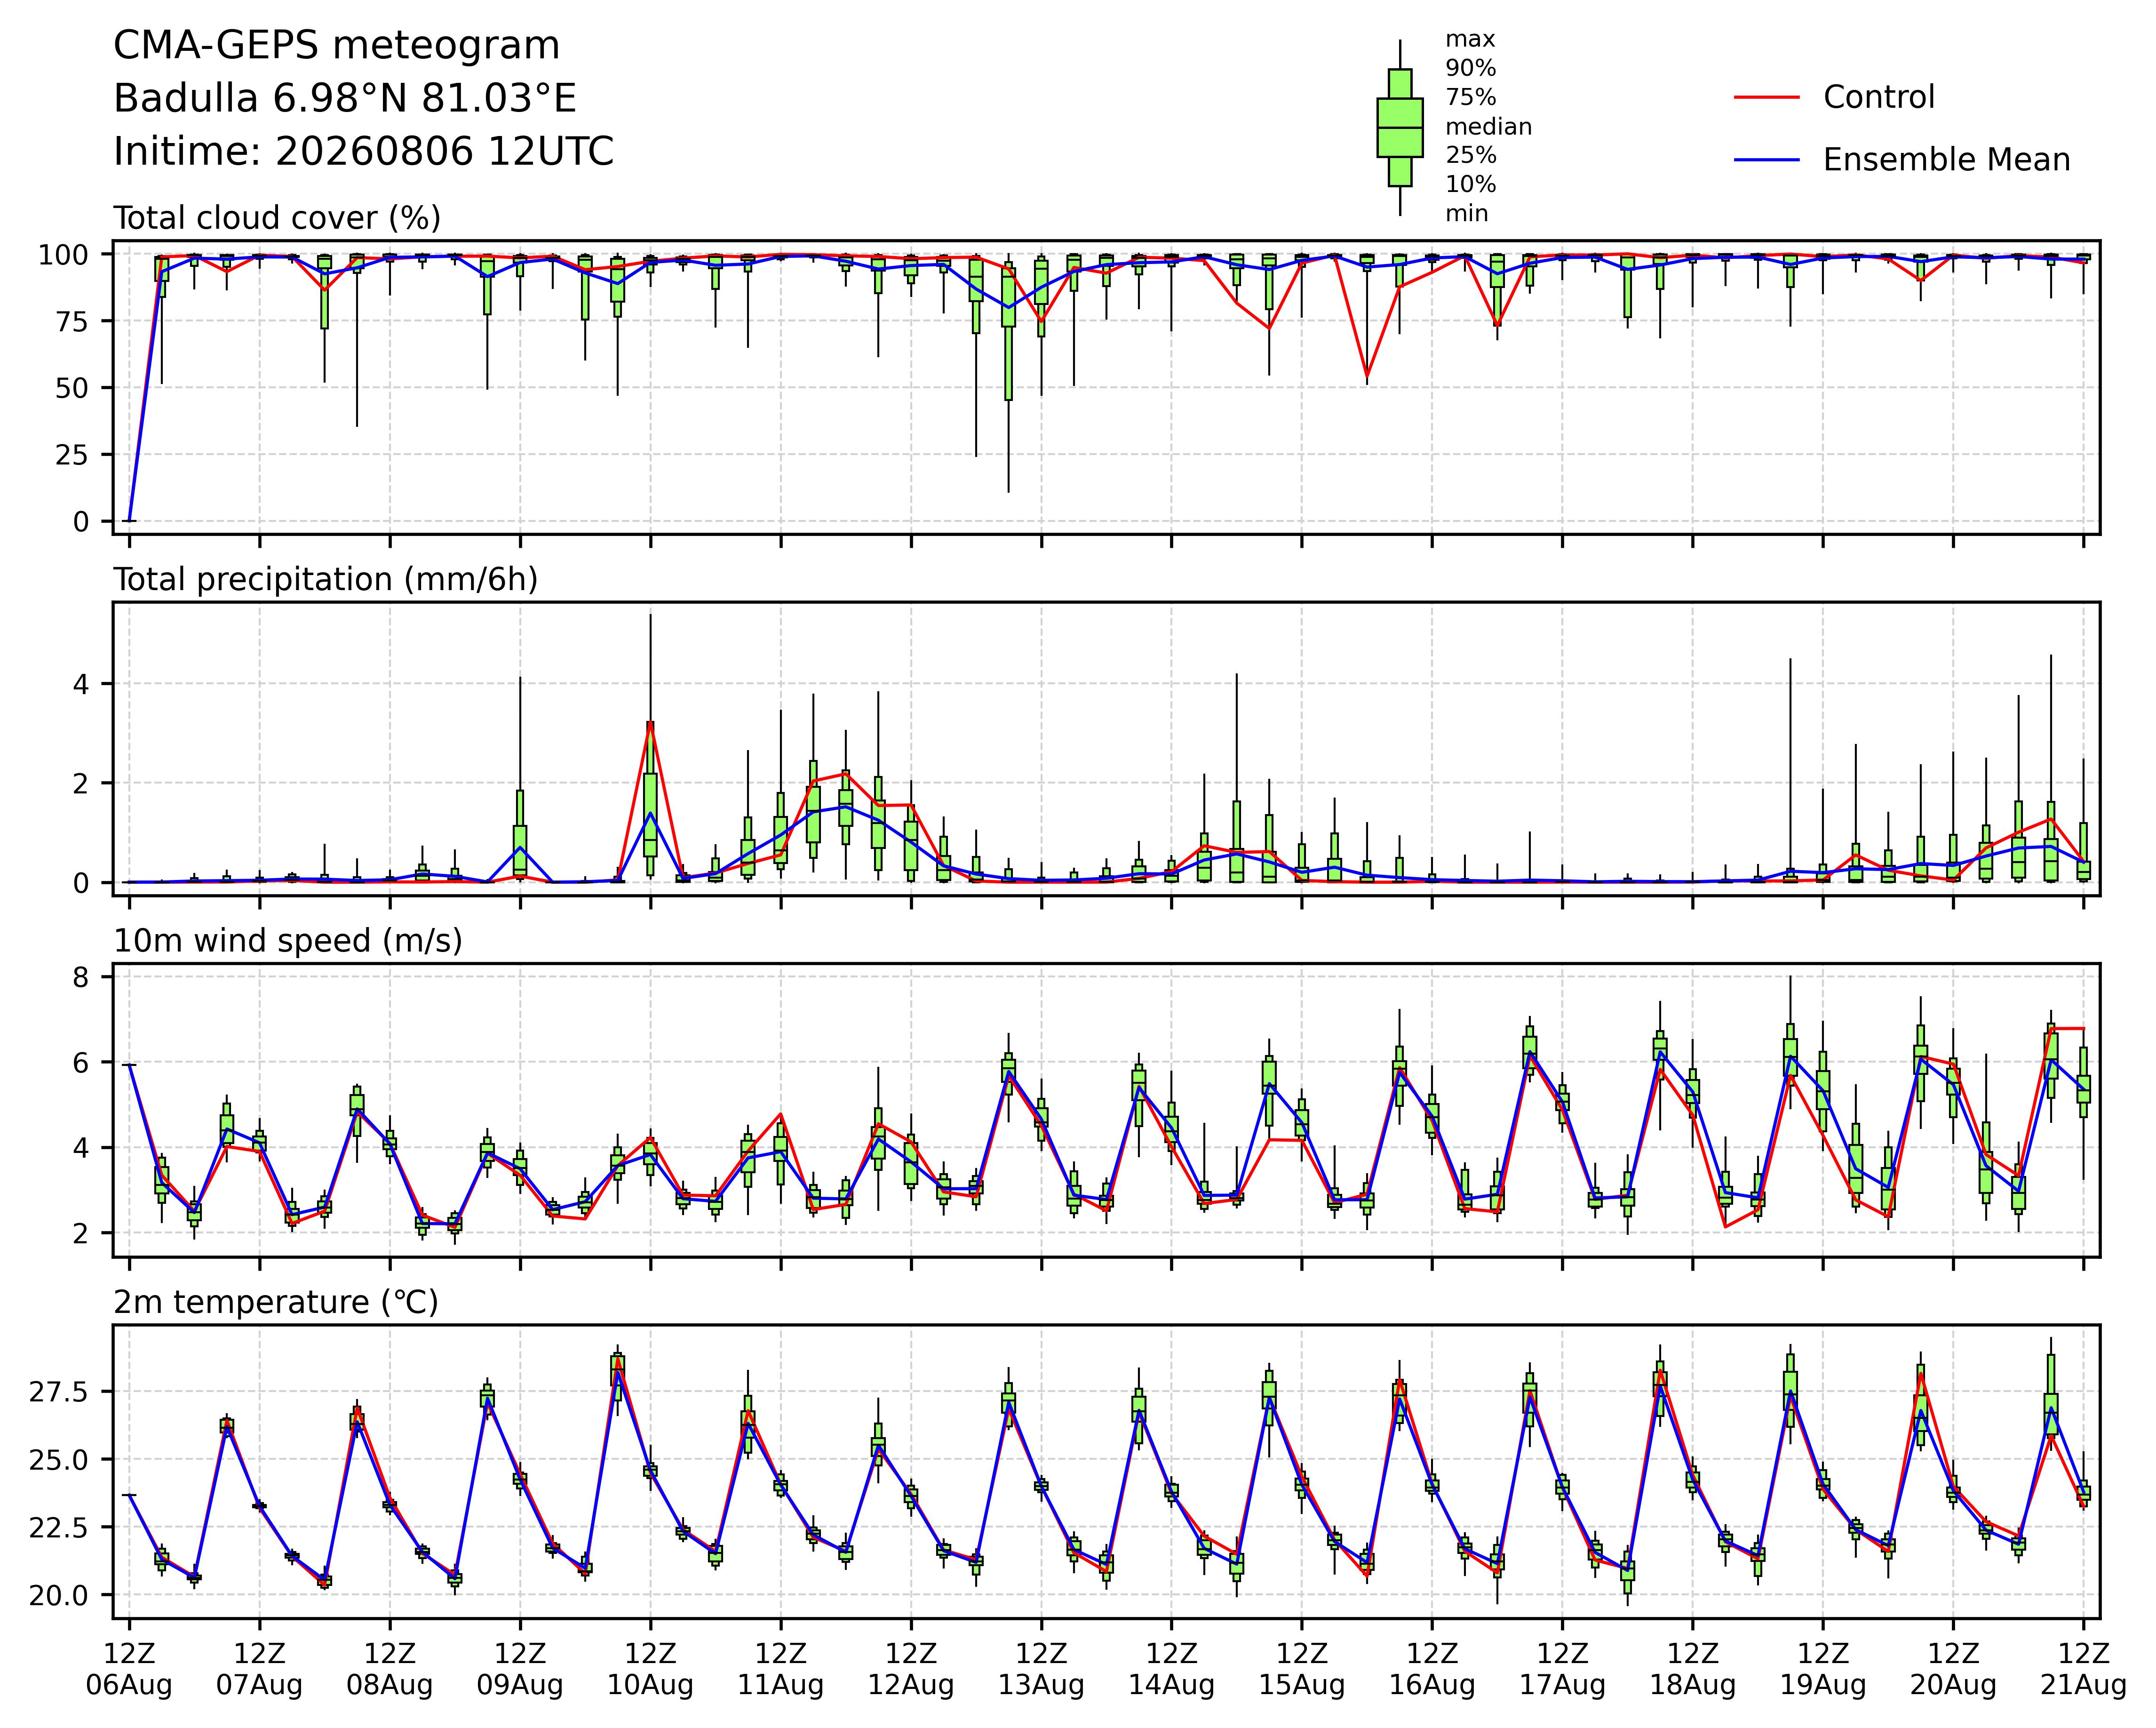2156x1728 pixels.
Task: Click the blue Ensemble Mean legend line
Action: (x=1766, y=160)
